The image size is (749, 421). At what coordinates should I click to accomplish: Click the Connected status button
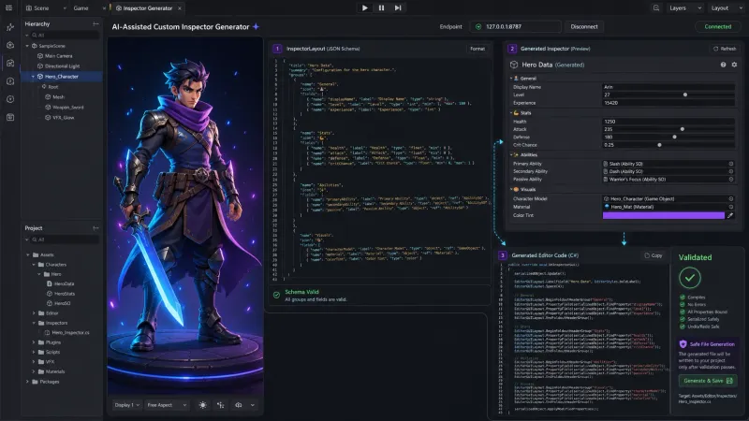(x=717, y=27)
